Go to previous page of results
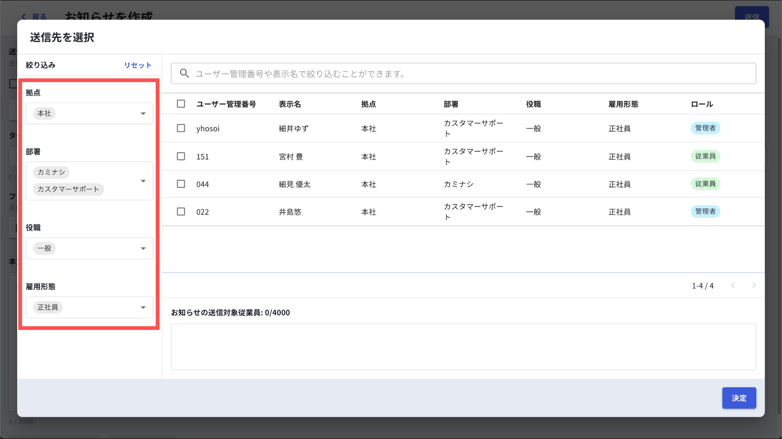The height and width of the screenshot is (439, 782). (733, 285)
